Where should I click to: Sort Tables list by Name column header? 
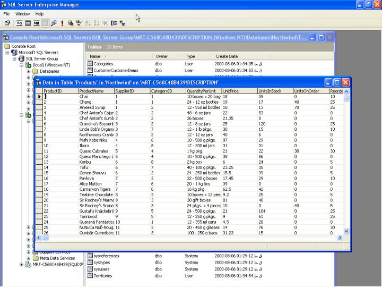point(119,56)
